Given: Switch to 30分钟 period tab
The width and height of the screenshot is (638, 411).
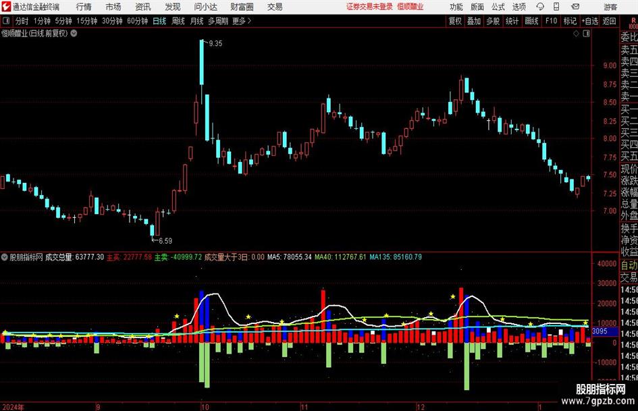Looking at the screenshot, I should [112, 21].
